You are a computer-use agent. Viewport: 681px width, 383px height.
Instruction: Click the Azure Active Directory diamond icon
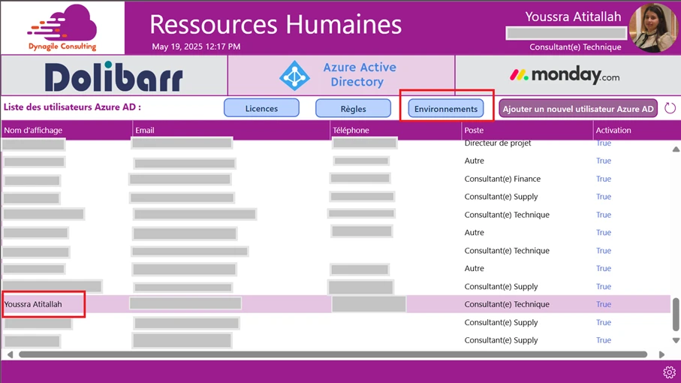294,76
